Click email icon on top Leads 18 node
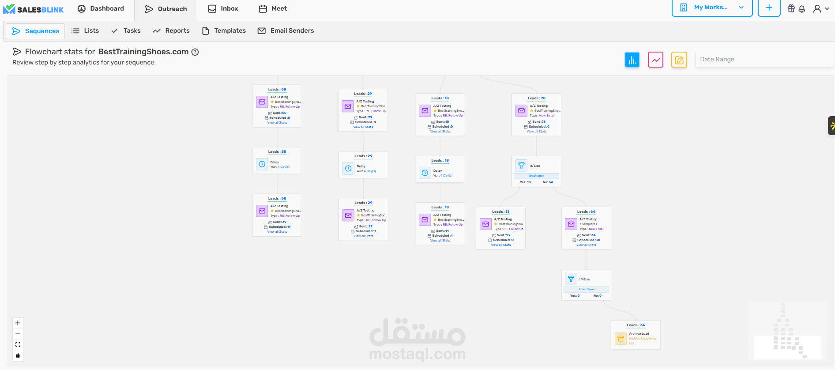This screenshot has height=370, width=835. click(425, 111)
